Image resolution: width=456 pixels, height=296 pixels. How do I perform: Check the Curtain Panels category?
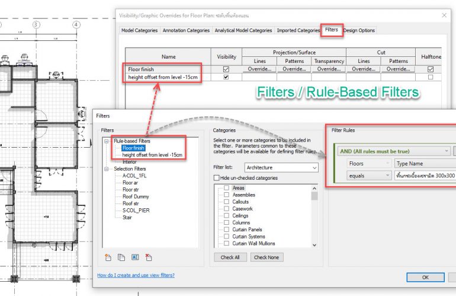point(226,230)
